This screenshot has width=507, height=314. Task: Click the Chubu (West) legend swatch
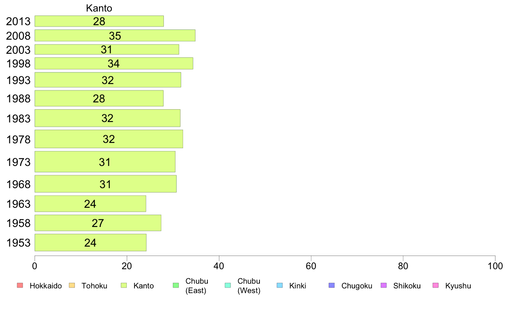pyautogui.click(x=227, y=285)
